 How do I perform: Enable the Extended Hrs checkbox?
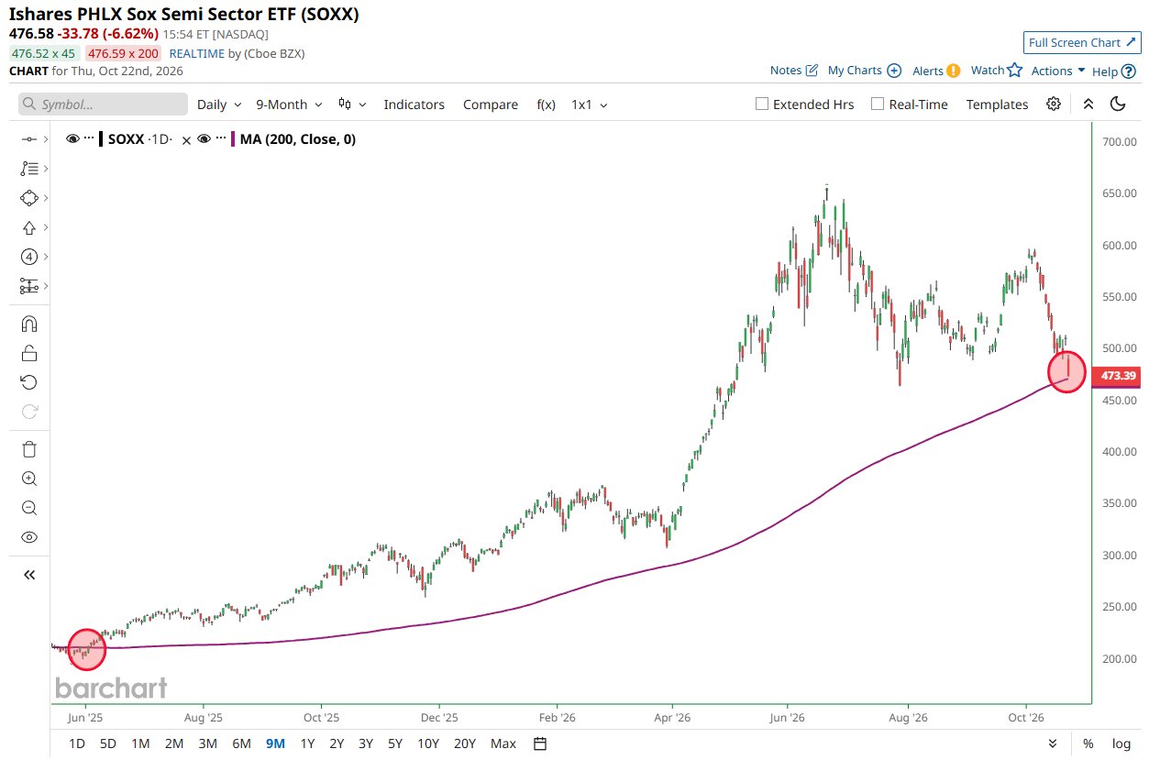click(761, 104)
